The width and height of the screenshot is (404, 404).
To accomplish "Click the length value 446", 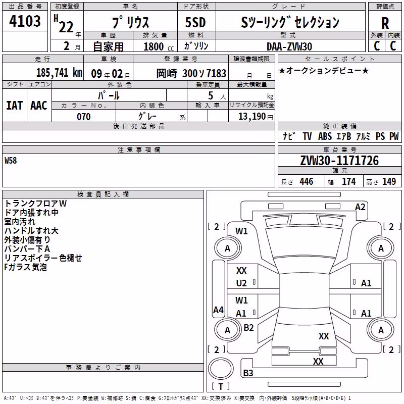I will point(307,181).
